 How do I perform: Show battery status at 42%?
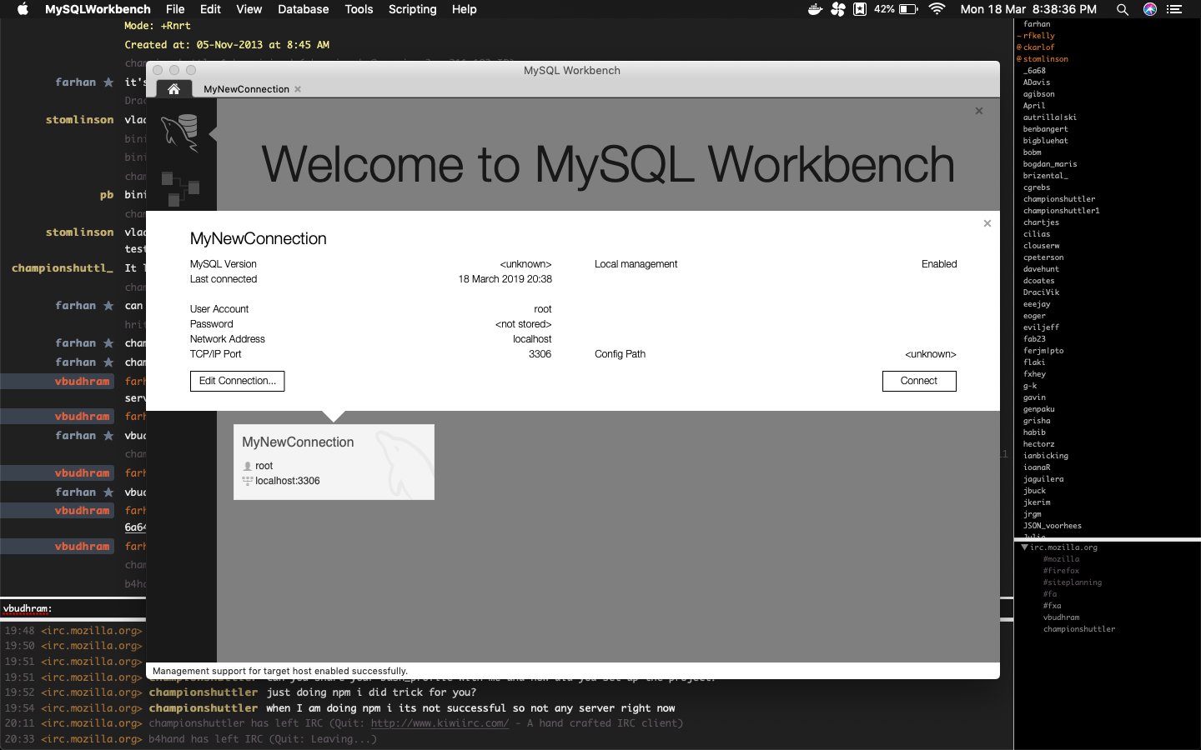(897, 9)
